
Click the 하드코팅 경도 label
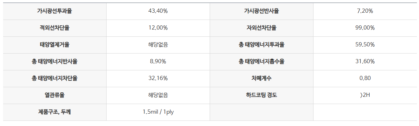pos(261,95)
